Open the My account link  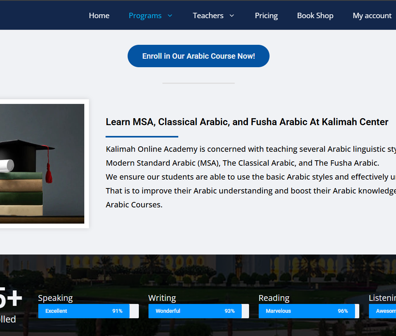point(372,15)
